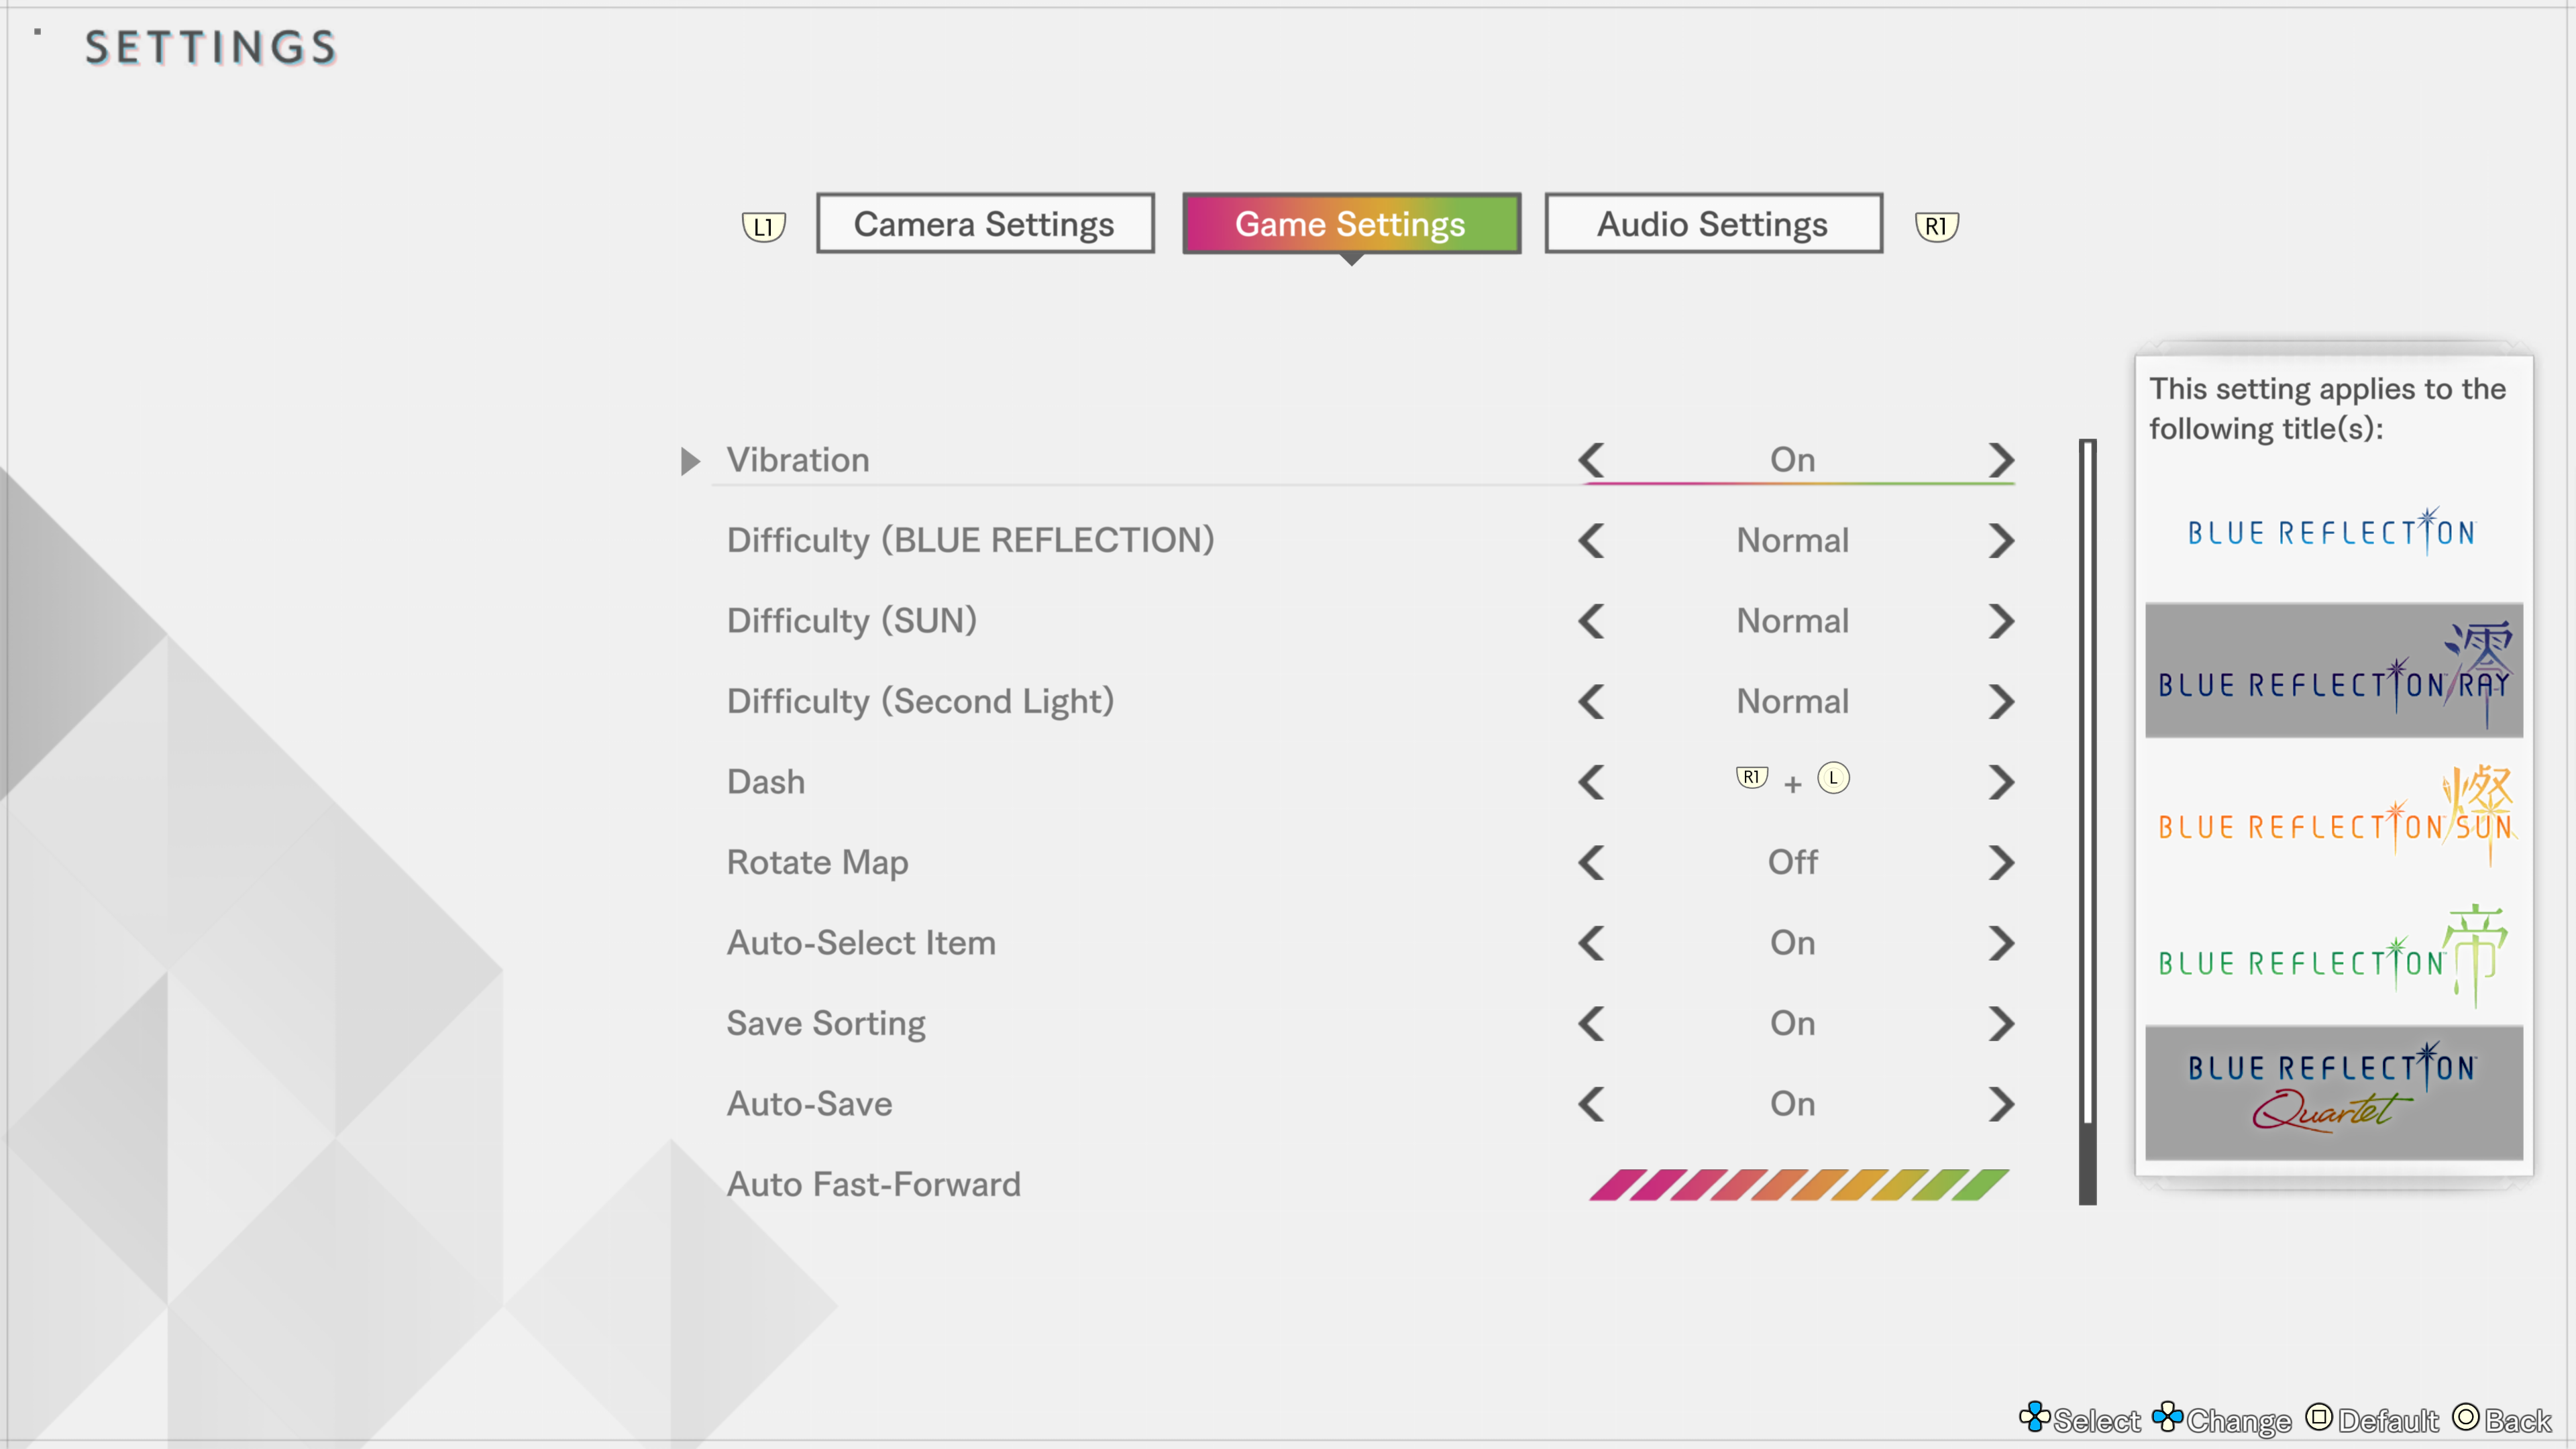Click right arrow for Difficulty (Second Light)

click(2001, 702)
